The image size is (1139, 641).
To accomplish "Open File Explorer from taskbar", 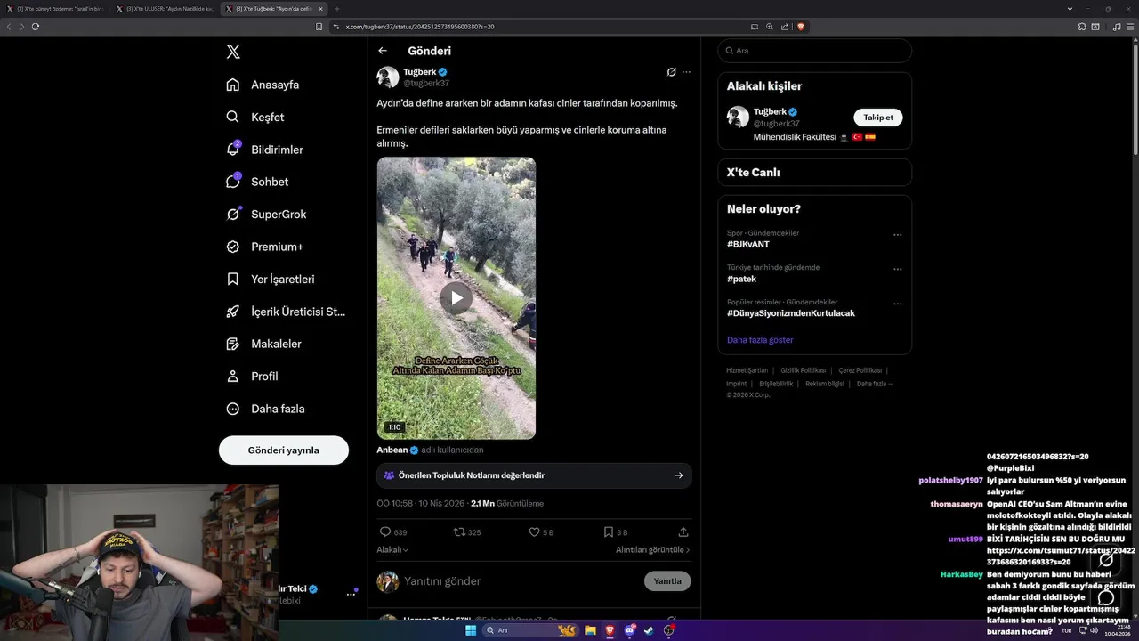I will 590,630.
